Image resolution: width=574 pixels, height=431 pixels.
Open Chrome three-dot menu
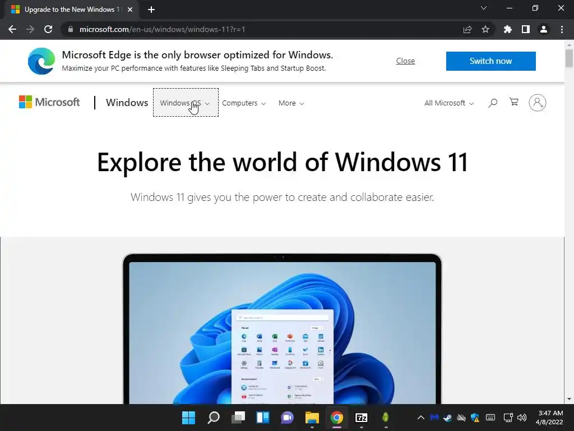[562, 29]
